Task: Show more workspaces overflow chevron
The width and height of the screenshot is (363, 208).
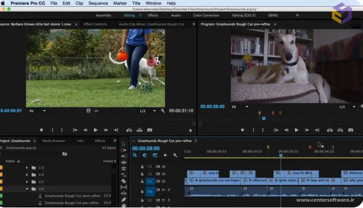Action: [297, 16]
